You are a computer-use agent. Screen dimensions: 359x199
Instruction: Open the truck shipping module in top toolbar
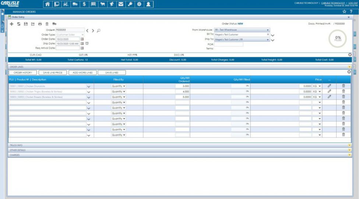click(75, 4)
